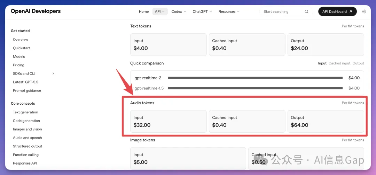Expand the Resources nav dropdown
The width and height of the screenshot is (376, 175).
click(229, 11)
